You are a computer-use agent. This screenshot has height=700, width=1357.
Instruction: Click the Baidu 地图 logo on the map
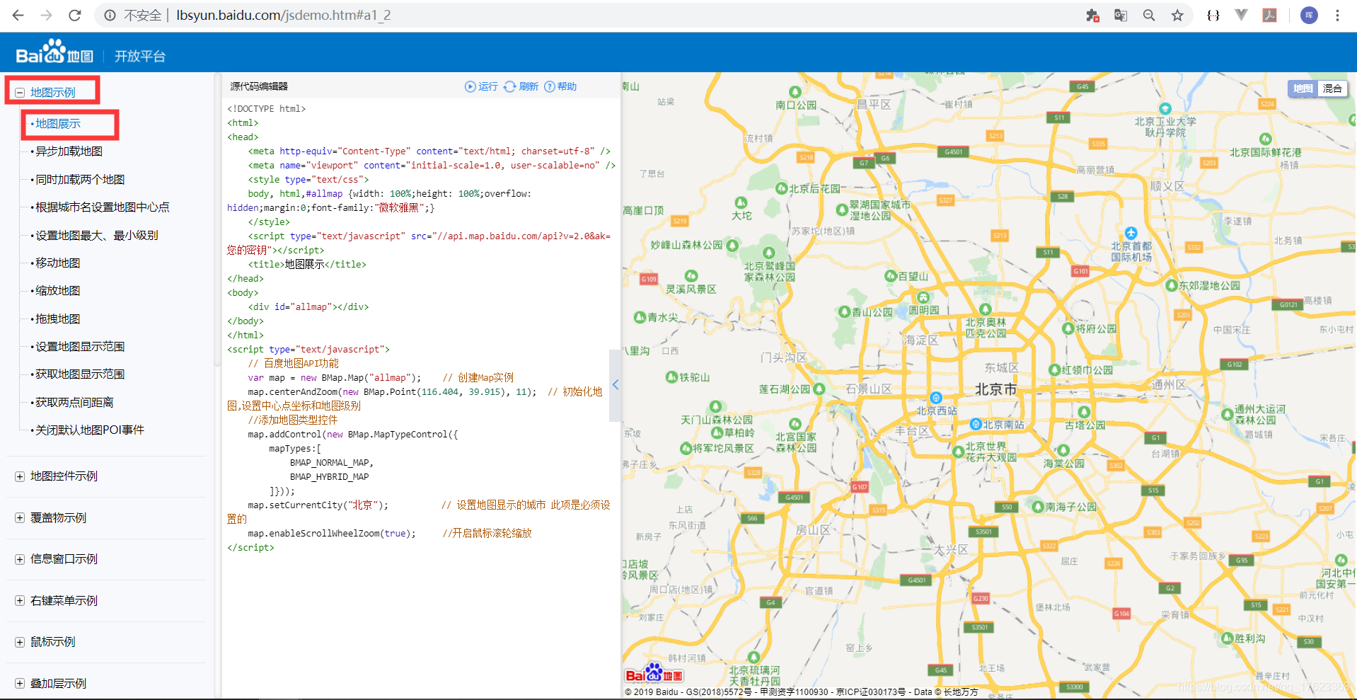pyautogui.click(x=654, y=672)
